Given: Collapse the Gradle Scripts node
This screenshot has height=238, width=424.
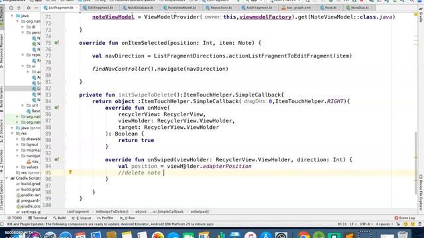Looking at the screenshot, I should 7,178.
